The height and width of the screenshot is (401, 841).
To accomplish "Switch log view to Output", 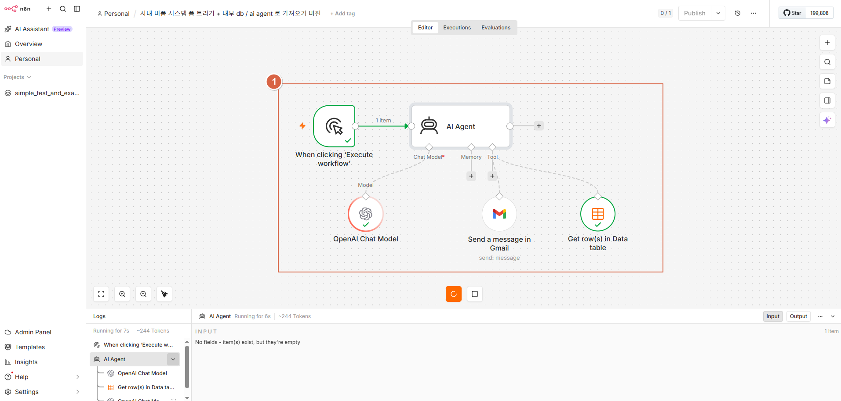I will (798, 316).
